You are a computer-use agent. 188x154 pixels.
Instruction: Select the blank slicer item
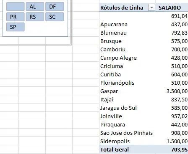[16, 7]
